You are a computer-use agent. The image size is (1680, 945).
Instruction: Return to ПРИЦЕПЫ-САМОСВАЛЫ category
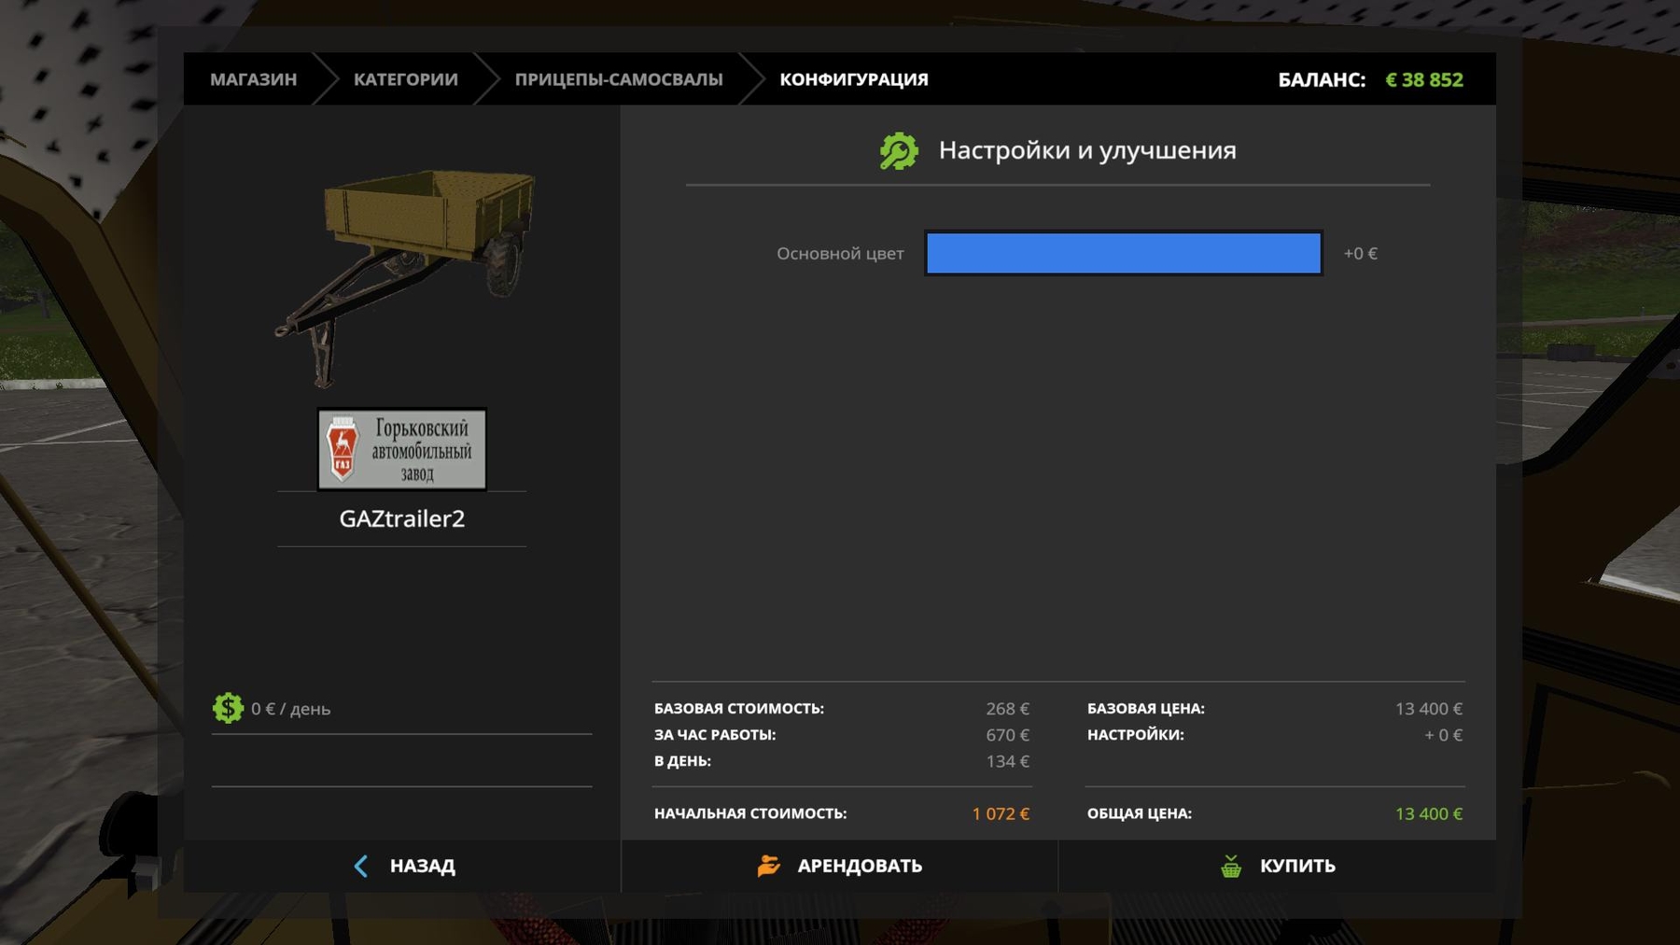click(x=618, y=79)
